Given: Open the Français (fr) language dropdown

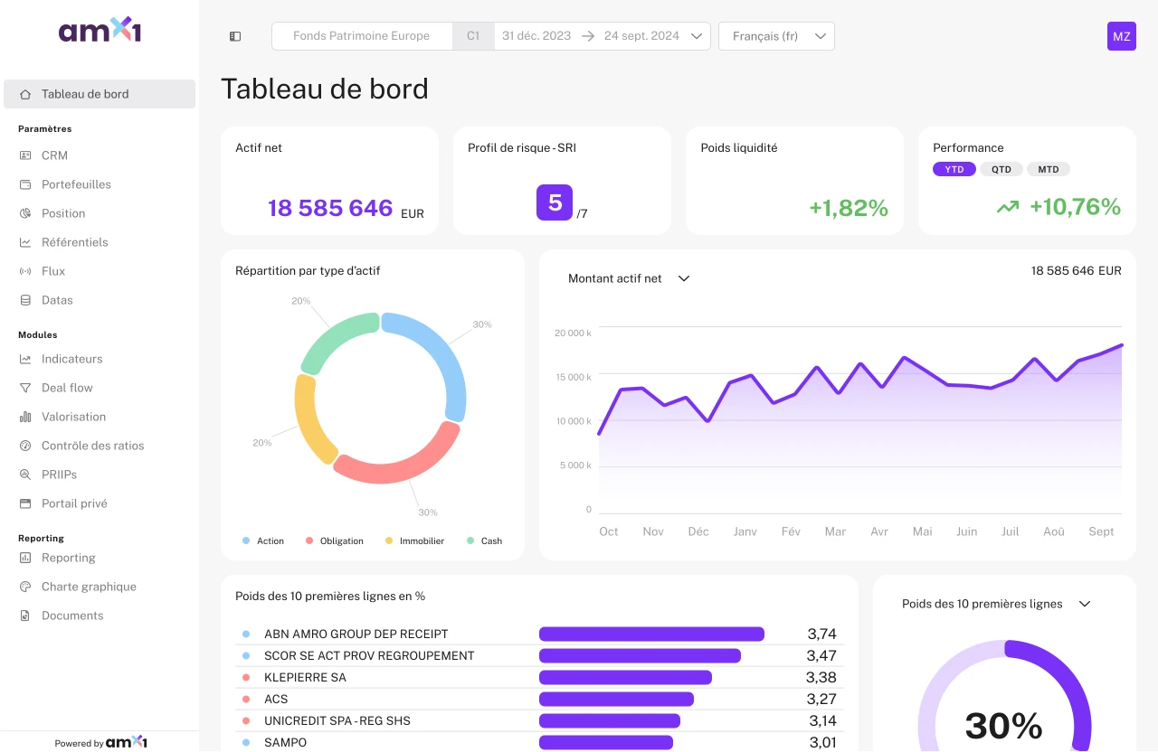Looking at the screenshot, I should tap(776, 36).
